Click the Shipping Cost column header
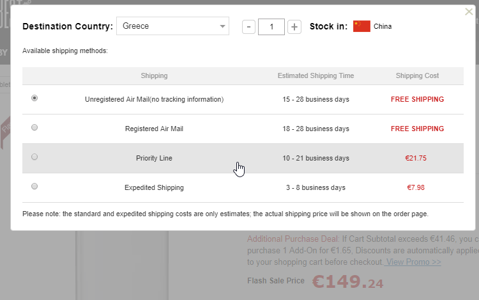 pyautogui.click(x=417, y=75)
